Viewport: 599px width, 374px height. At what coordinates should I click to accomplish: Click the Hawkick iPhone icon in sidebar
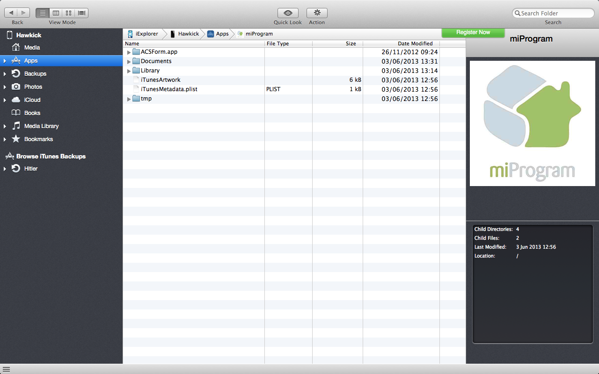tap(9, 35)
